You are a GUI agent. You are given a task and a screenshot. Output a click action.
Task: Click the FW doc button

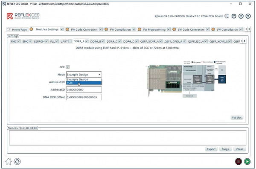point(237,117)
